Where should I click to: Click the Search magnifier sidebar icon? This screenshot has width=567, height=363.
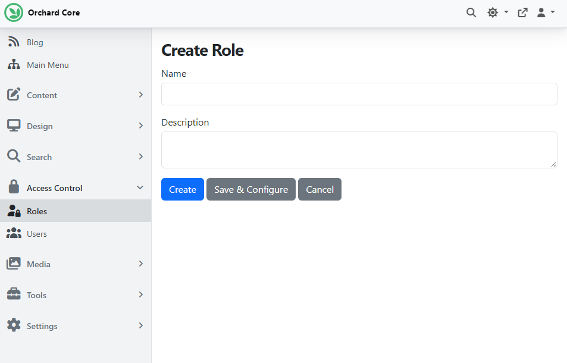click(14, 156)
